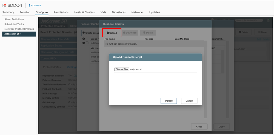Cancel the Upload Runbook Script dialog
Screen dimensions: 274x135
coord(189,101)
